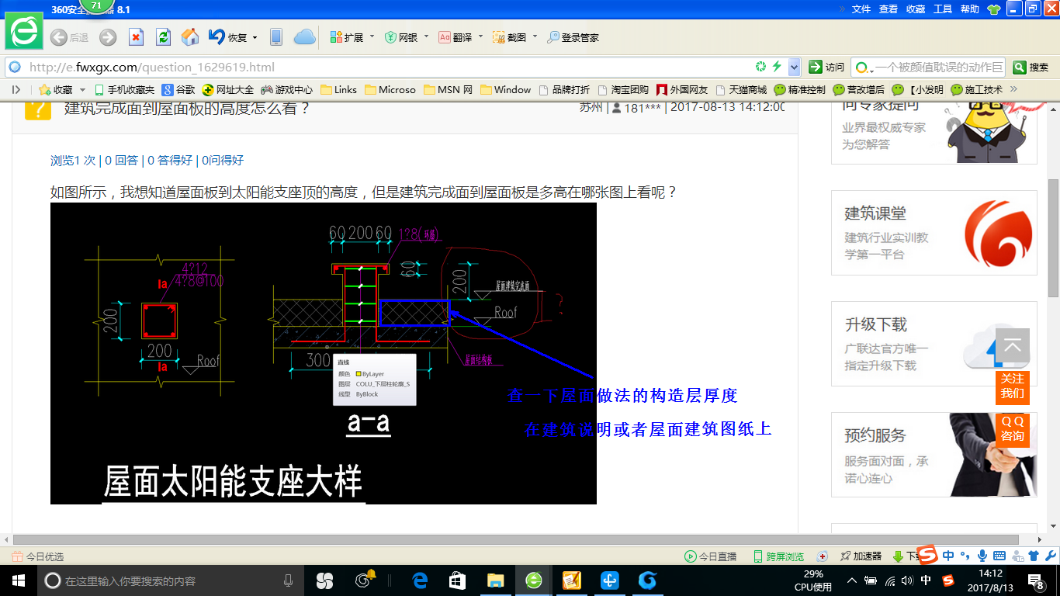
Task: Click the green aperture icon in address bar
Action: 761,67
